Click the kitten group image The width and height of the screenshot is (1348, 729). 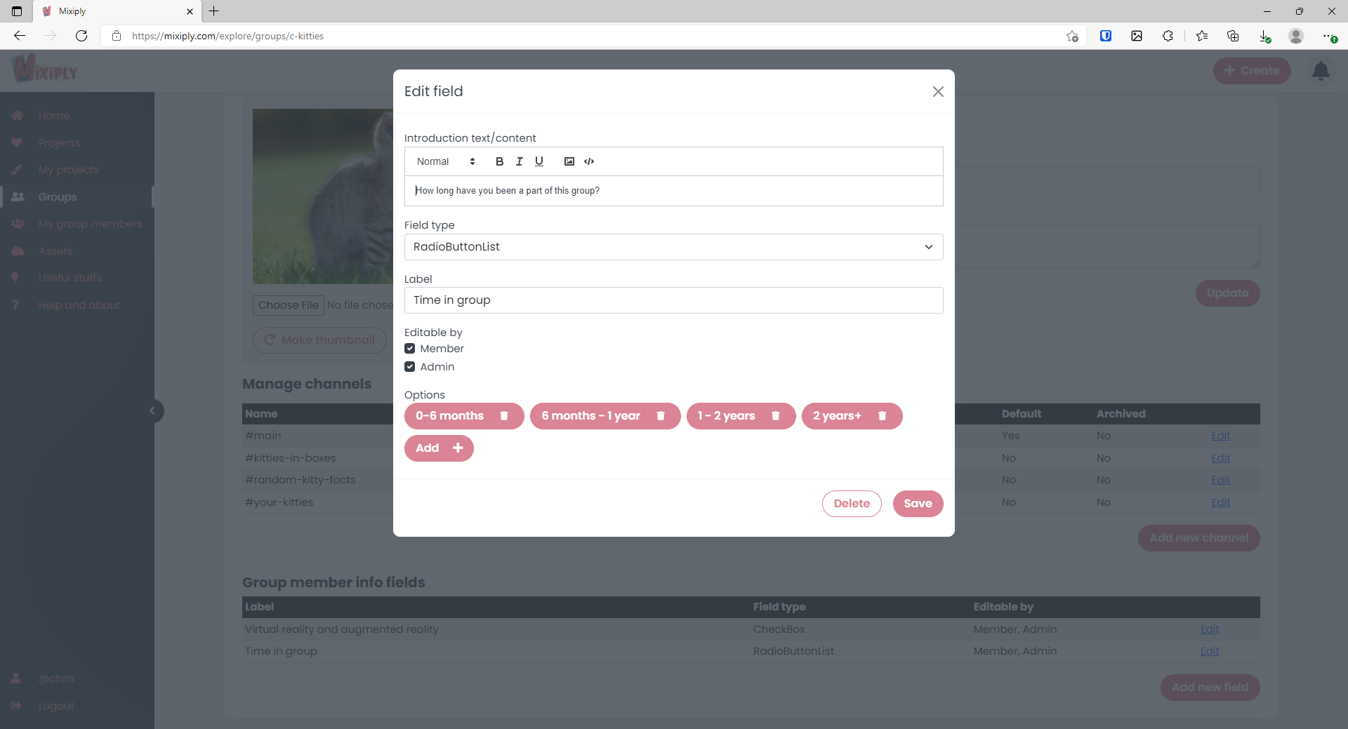click(x=323, y=196)
